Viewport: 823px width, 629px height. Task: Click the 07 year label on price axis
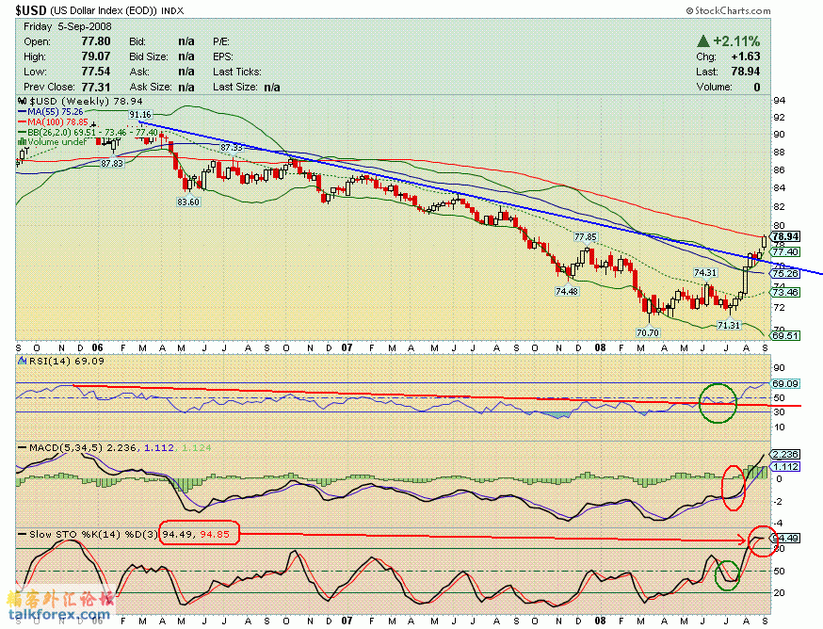pos(347,347)
